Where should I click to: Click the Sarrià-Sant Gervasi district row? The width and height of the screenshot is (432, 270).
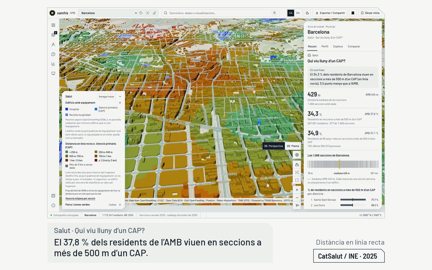343,200
